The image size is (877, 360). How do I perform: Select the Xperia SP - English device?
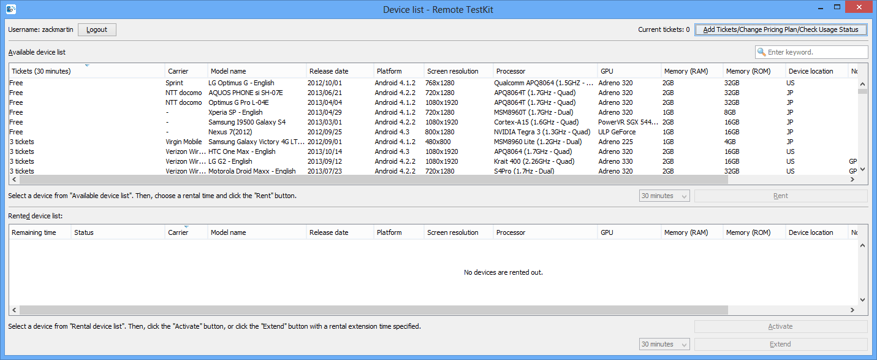433,112
